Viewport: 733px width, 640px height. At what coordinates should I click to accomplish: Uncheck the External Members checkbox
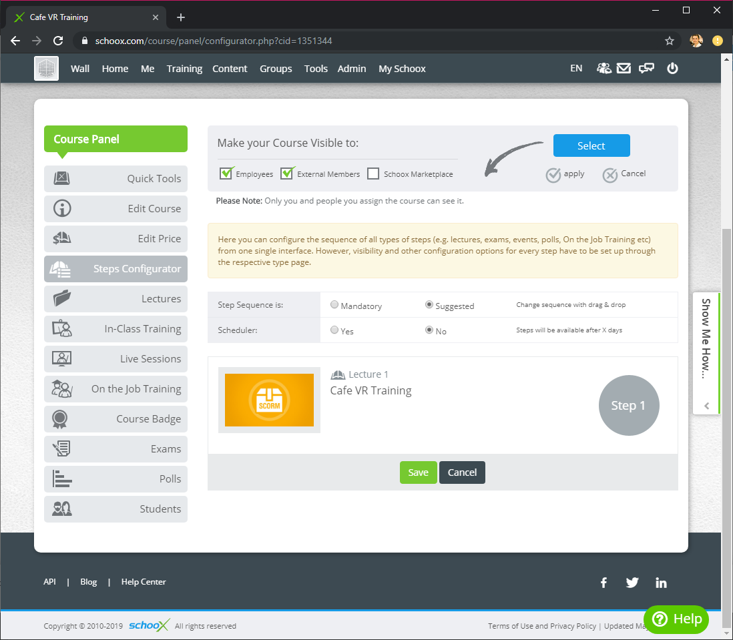click(287, 174)
